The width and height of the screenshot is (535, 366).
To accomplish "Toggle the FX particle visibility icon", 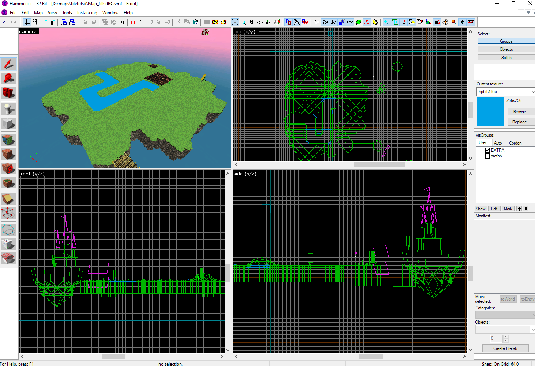I will pyautogui.click(x=403, y=22).
